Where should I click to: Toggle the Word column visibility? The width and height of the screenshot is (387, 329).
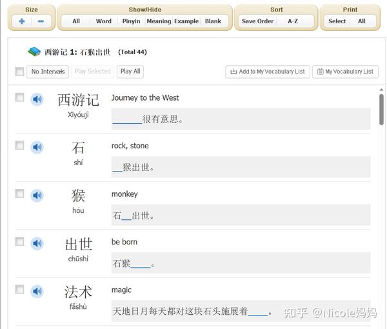click(104, 21)
